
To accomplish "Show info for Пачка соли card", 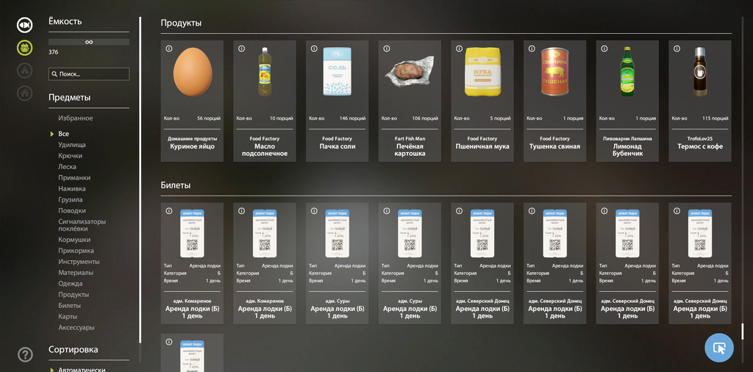I will [313, 49].
